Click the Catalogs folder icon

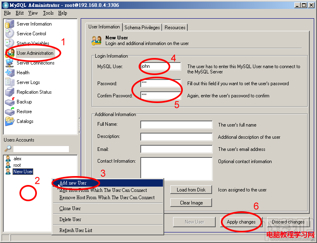pos(9,121)
